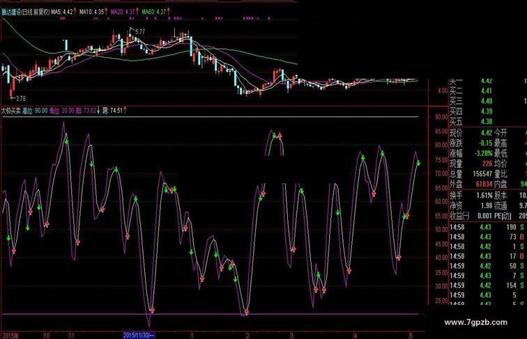Select the highlighted date 2015/11/30/一
This screenshot has height=339, width=527.
pos(139,336)
